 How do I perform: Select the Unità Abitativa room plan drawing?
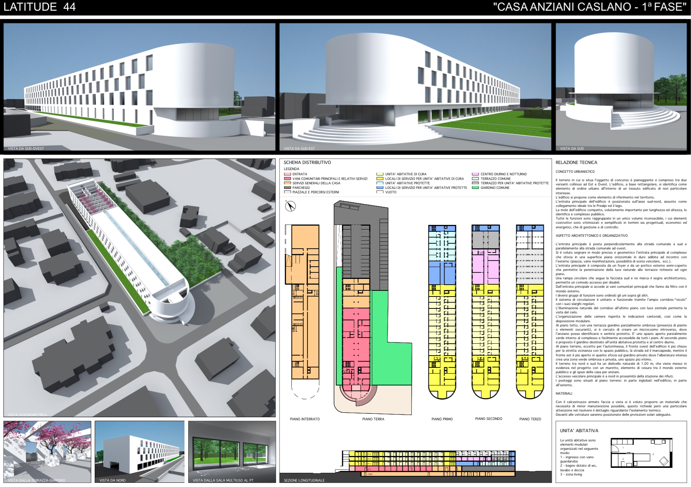tap(642, 453)
